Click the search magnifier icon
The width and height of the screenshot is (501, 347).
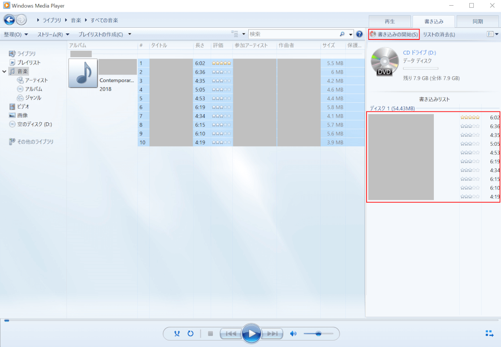[x=342, y=34]
